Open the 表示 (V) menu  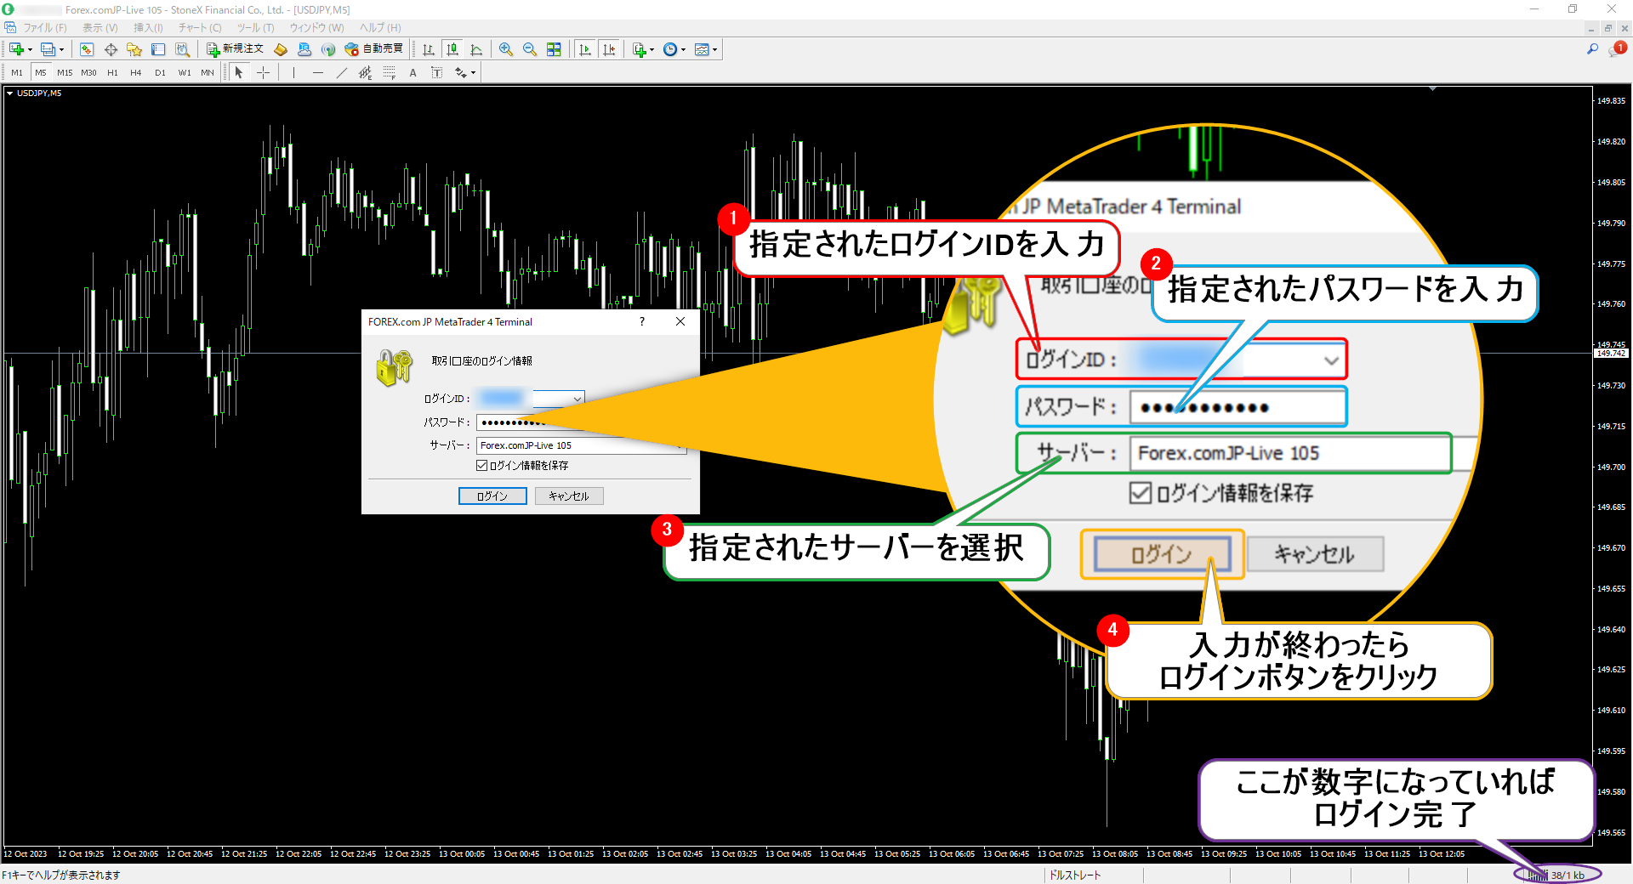pos(100,28)
